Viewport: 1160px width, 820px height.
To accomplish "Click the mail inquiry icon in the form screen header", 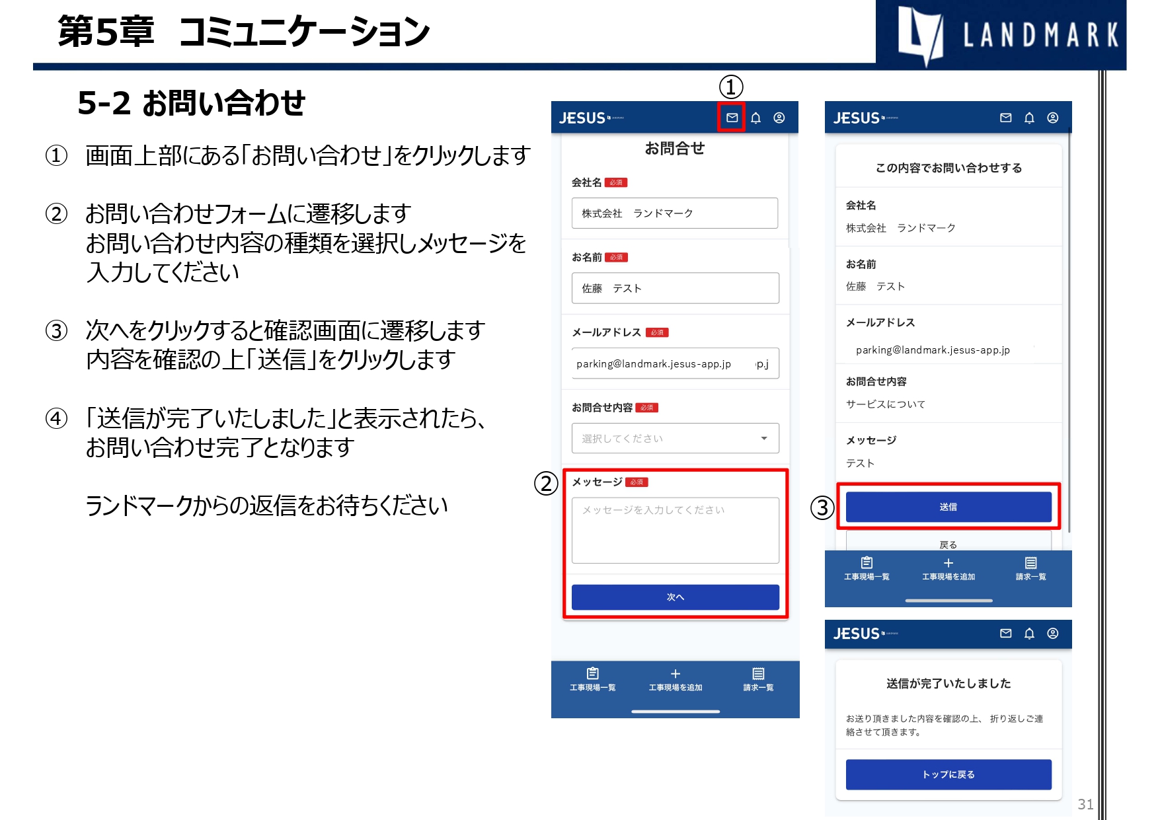I will pos(732,118).
